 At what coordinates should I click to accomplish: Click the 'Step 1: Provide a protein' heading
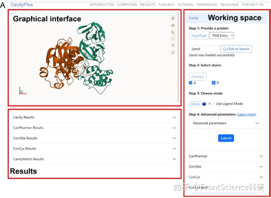coord(209,28)
